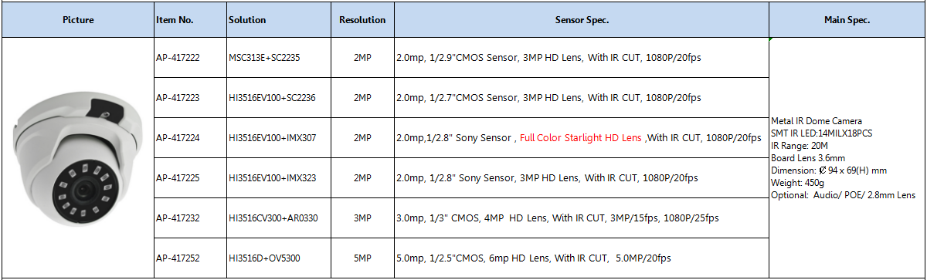Click the Sensor Spec. header cell
Viewport: 927px width, 280px height.
(582, 20)
